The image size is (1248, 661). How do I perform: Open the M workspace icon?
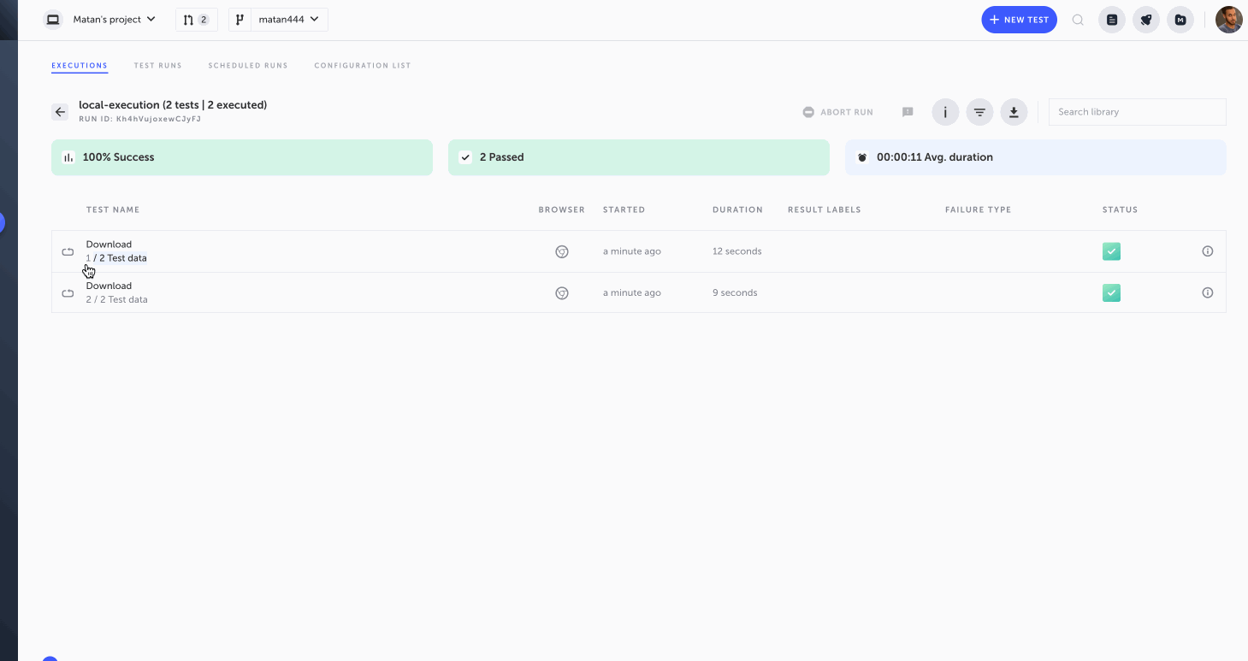(1180, 19)
